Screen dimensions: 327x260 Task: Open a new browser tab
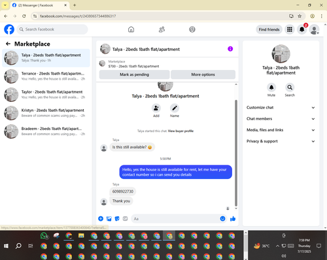[x=75, y=5]
